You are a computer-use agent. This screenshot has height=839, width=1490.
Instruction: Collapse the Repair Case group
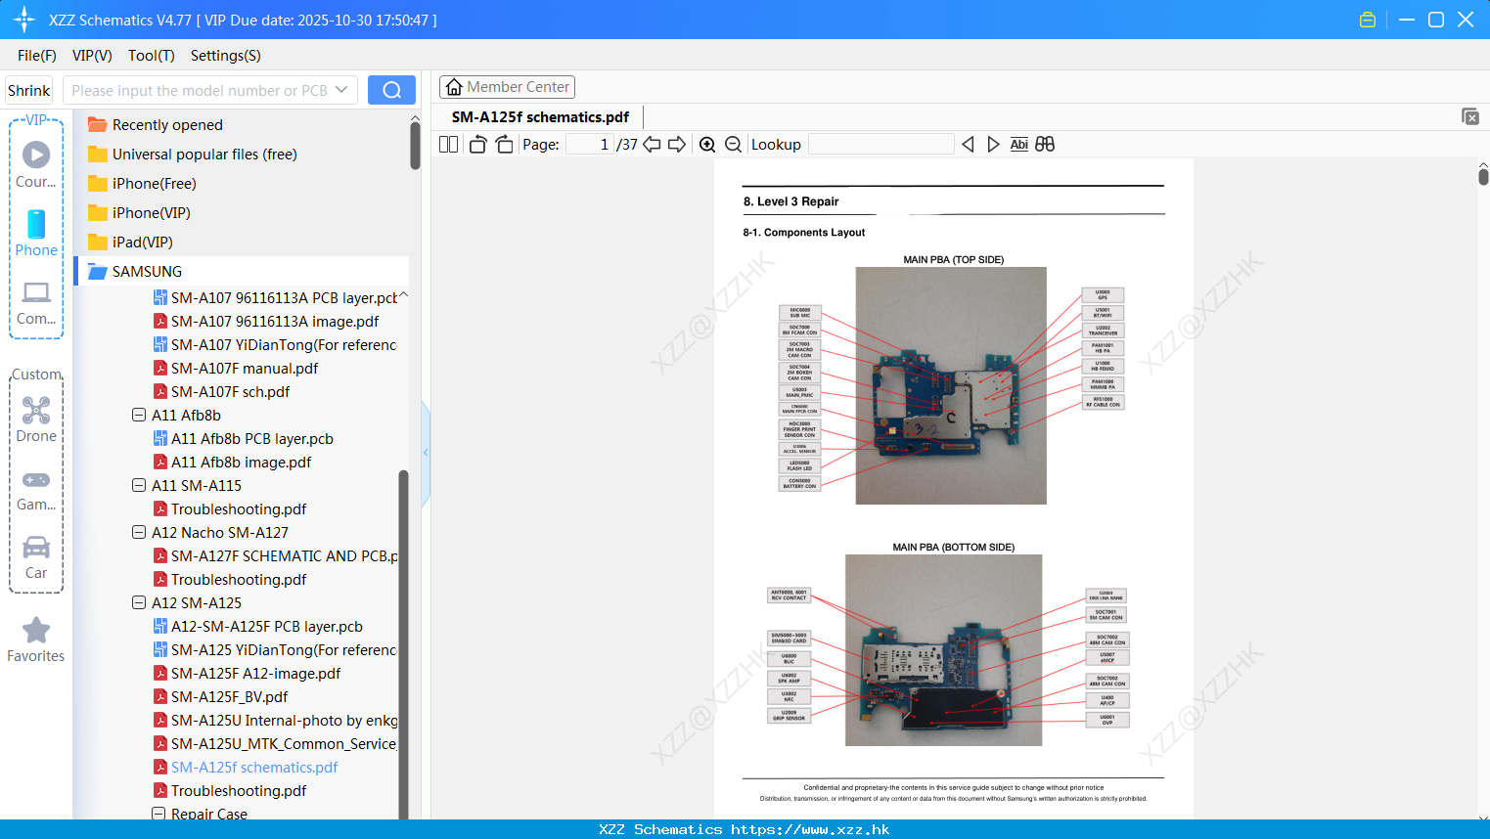158,814
